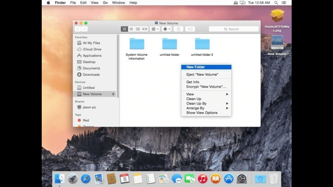Switch to Cover Flow view

(x=145, y=29)
